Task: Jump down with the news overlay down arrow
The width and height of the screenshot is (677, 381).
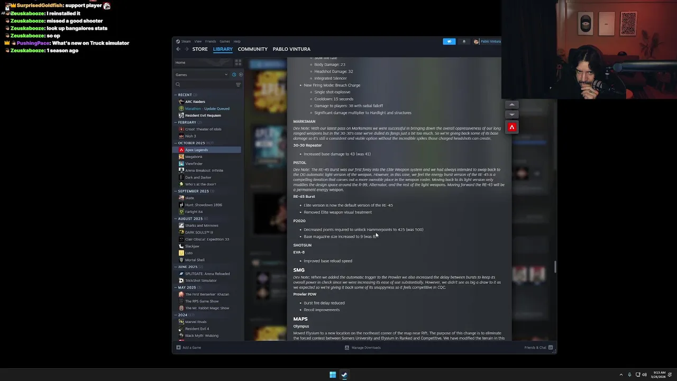Action: click(x=512, y=114)
